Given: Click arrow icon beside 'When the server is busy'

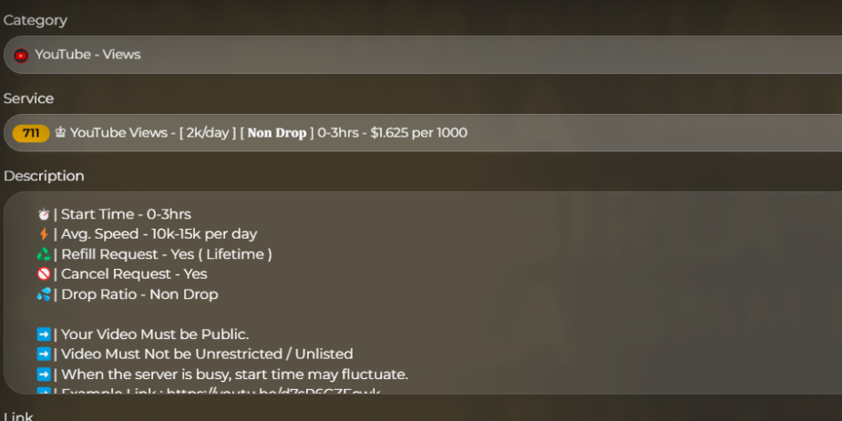Looking at the screenshot, I should (x=43, y=375).
